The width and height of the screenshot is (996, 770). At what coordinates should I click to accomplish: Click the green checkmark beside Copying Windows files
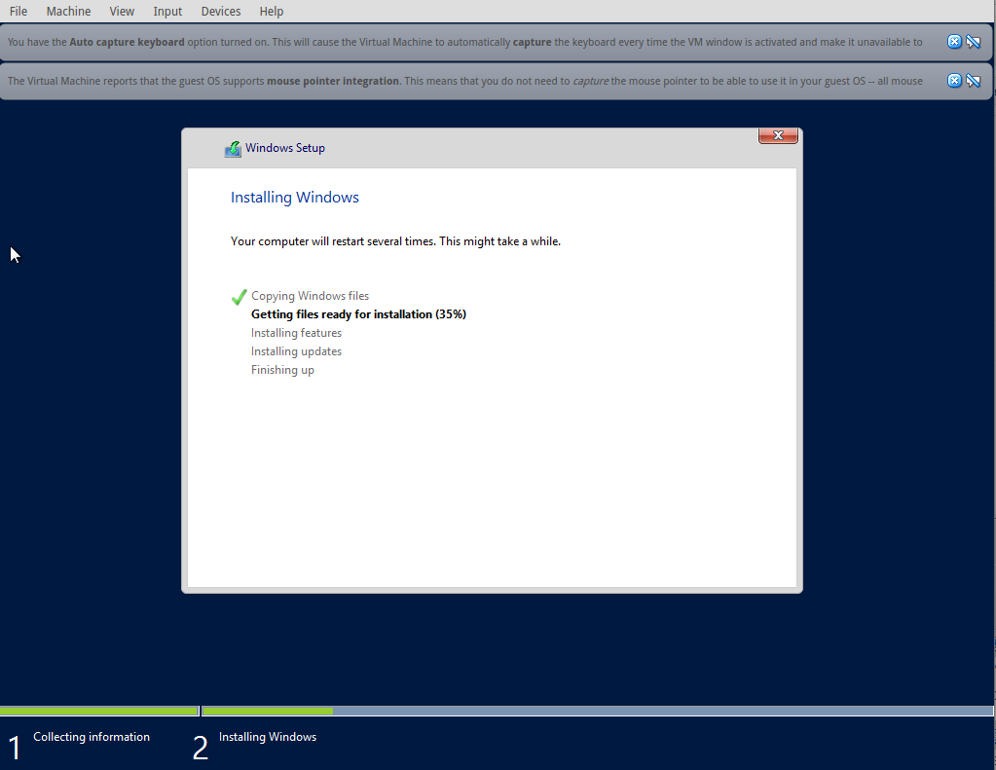point(239,295)
